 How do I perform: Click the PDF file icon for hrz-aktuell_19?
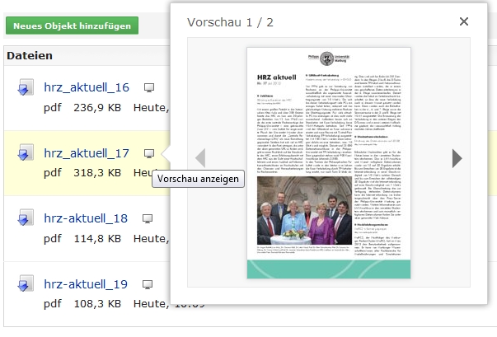coord(26,285)
